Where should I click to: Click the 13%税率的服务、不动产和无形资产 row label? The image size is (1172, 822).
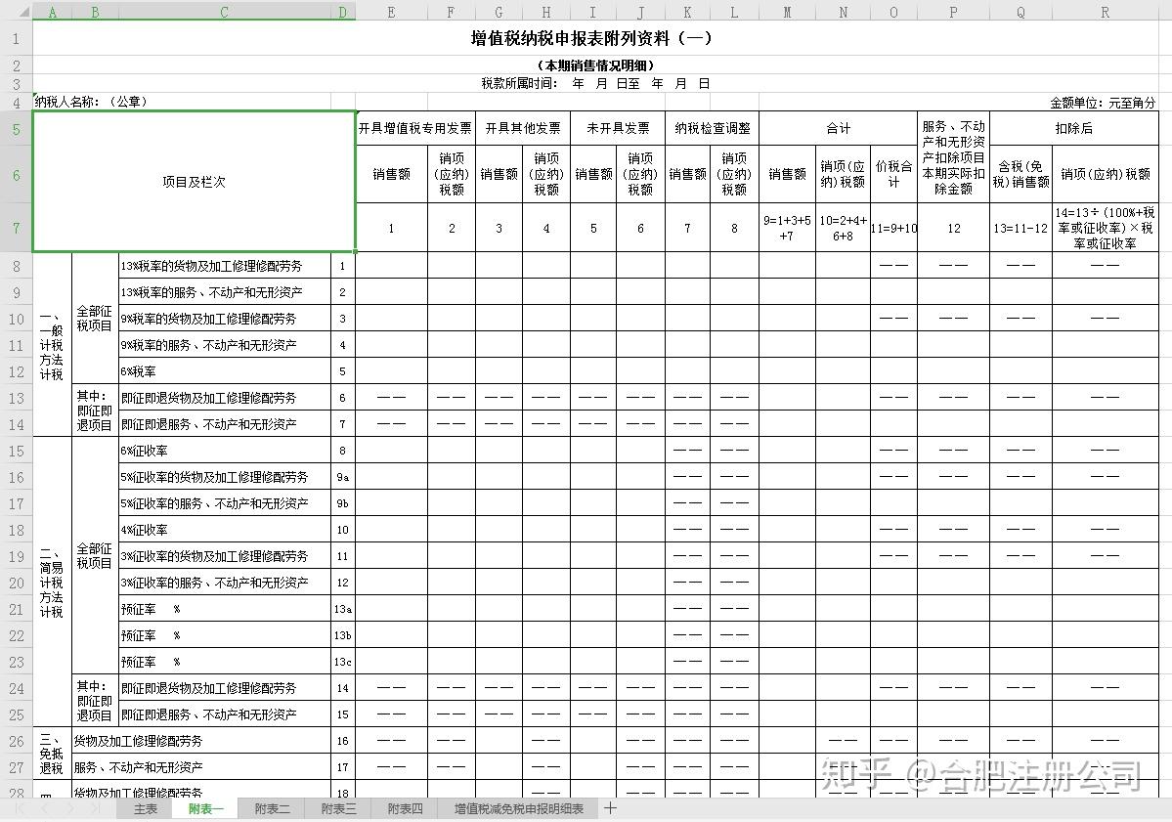pos(224,292)
